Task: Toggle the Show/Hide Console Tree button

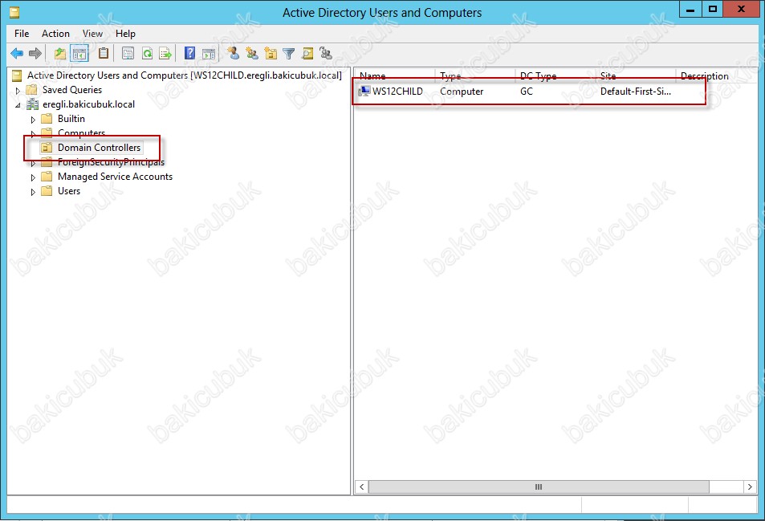Action: tap(79, 53)
